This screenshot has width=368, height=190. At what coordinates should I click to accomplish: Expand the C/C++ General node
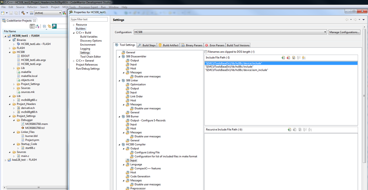pyautogui.click(x=74, y=61)
